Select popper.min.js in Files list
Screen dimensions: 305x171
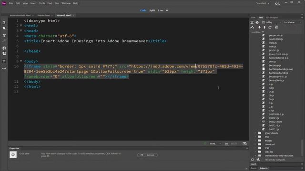click(x=276, y=35)
